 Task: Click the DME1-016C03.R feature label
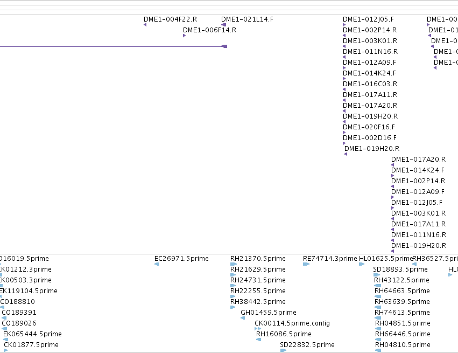(x=370, y=84)
